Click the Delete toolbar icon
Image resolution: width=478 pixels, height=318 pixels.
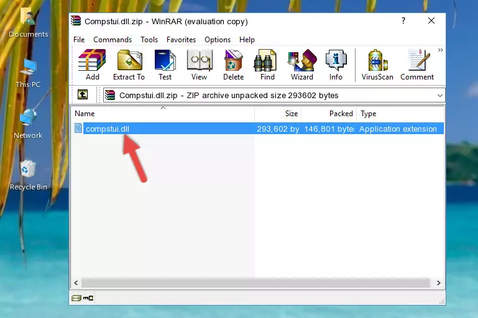coord(234,65)
